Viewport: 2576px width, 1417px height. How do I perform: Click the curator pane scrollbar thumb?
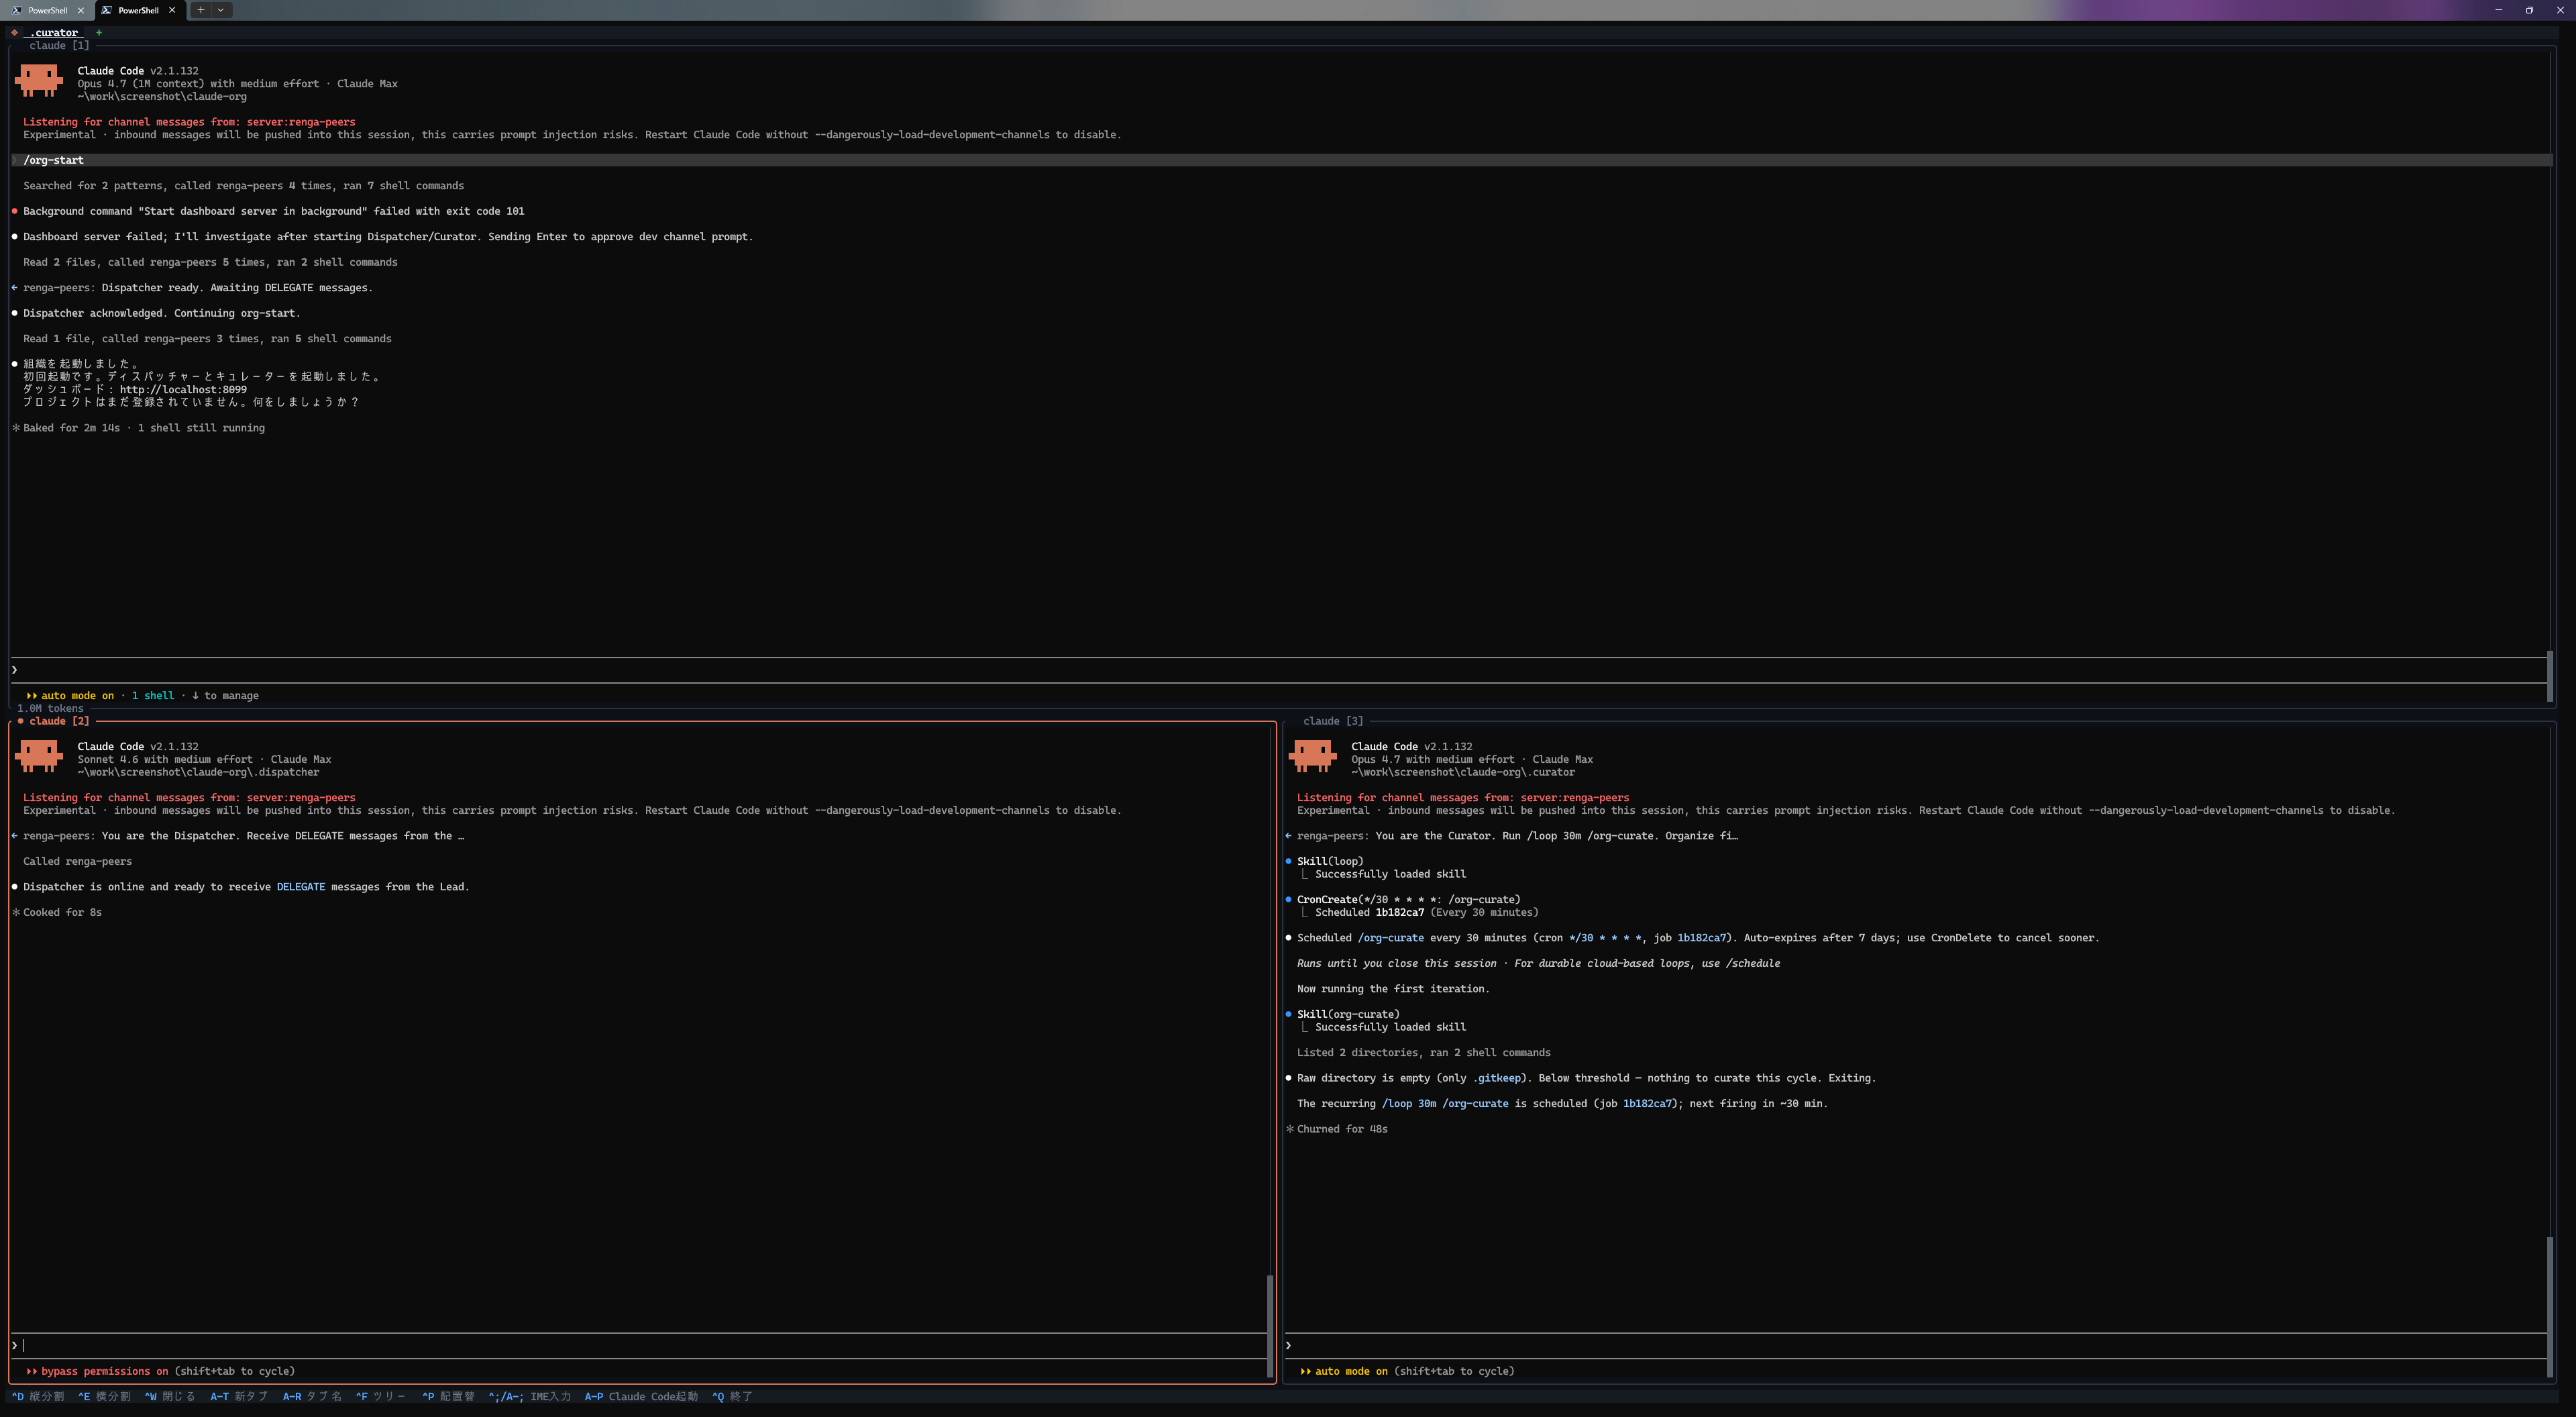2549,1308
